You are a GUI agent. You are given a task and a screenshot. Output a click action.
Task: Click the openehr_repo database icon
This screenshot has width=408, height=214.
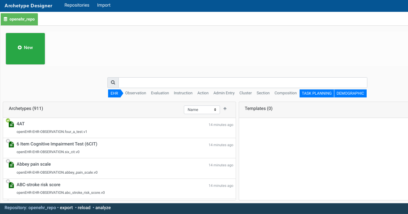[6, 19]
